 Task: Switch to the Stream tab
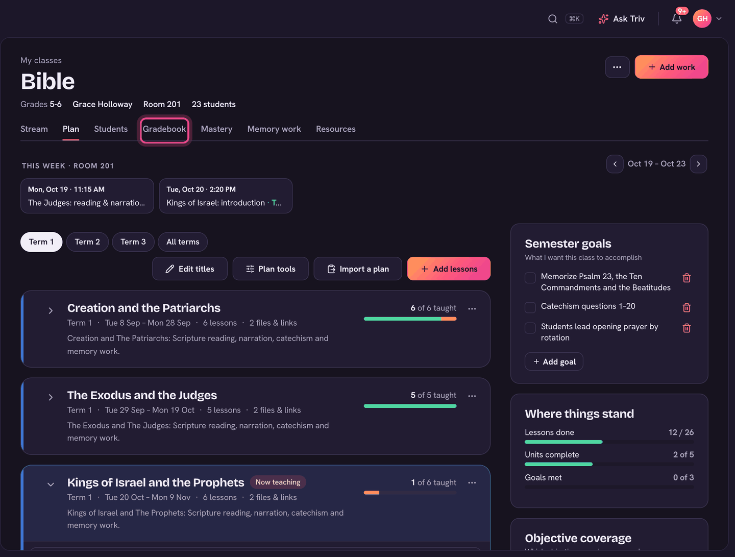34,129
